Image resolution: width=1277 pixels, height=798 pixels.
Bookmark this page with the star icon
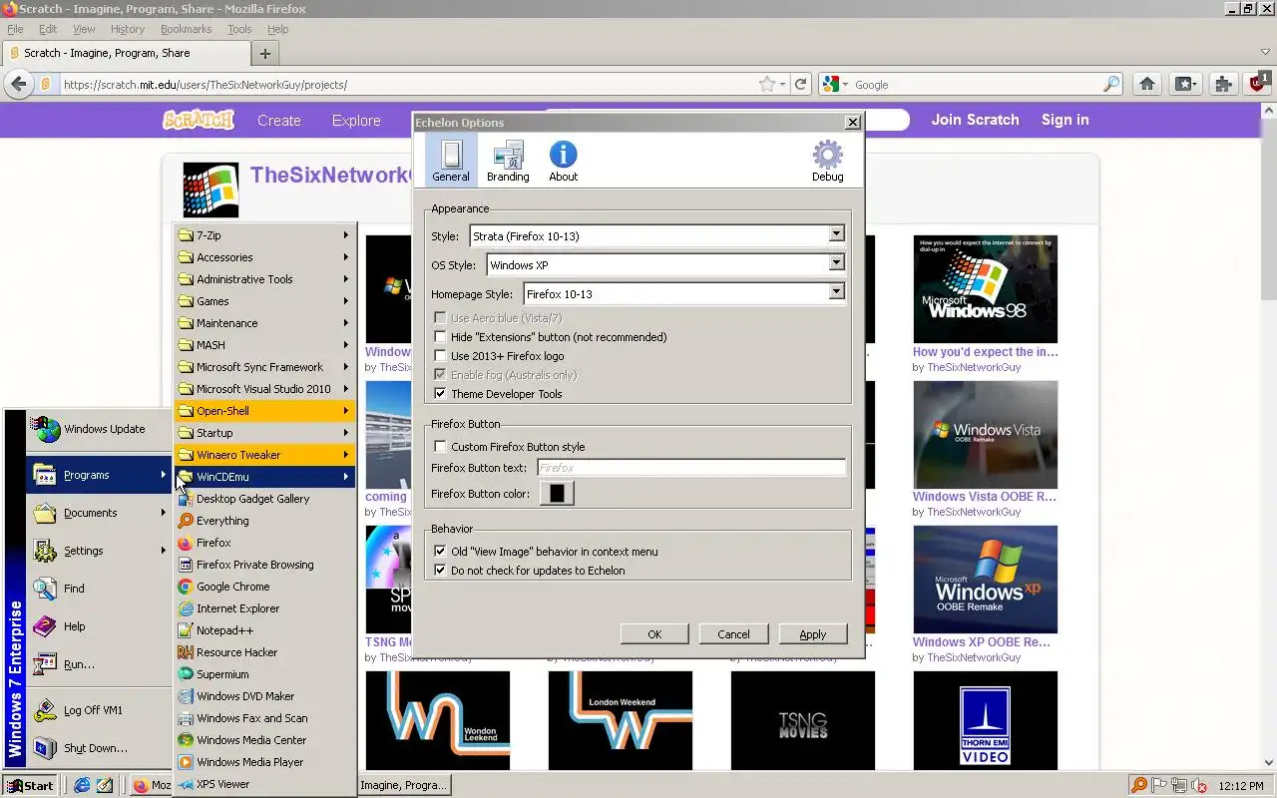766,85
